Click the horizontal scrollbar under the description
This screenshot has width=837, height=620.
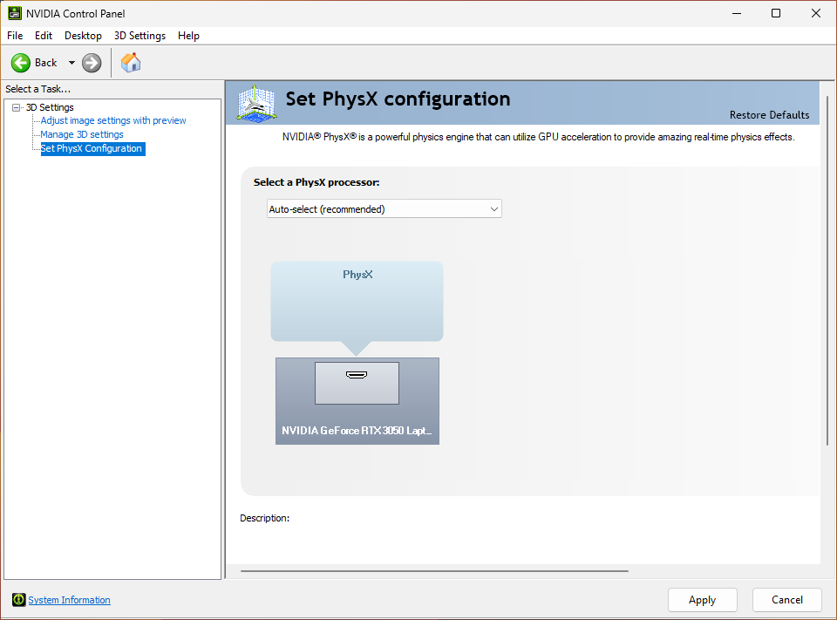(434, 571)
